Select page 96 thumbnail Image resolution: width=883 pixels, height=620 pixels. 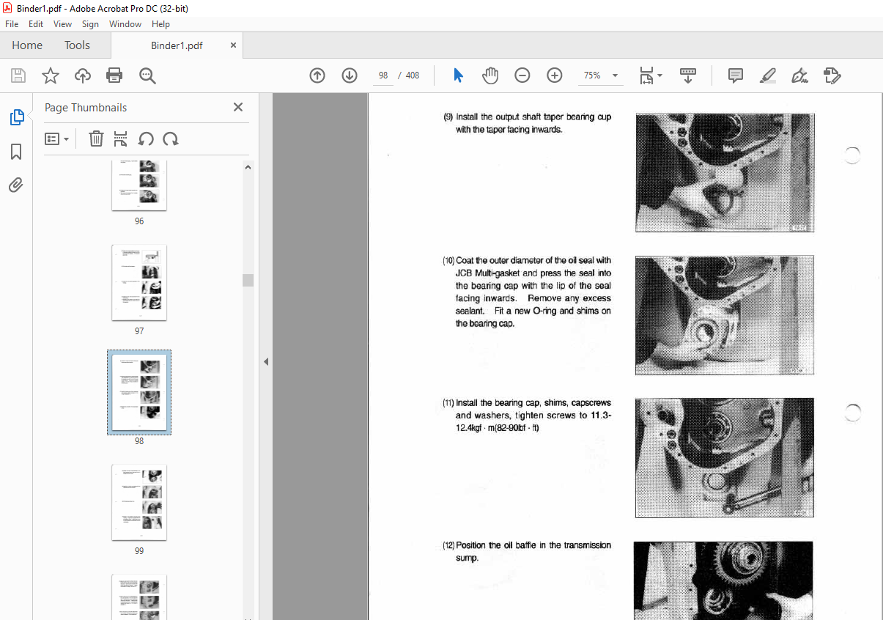pos(139,185)
